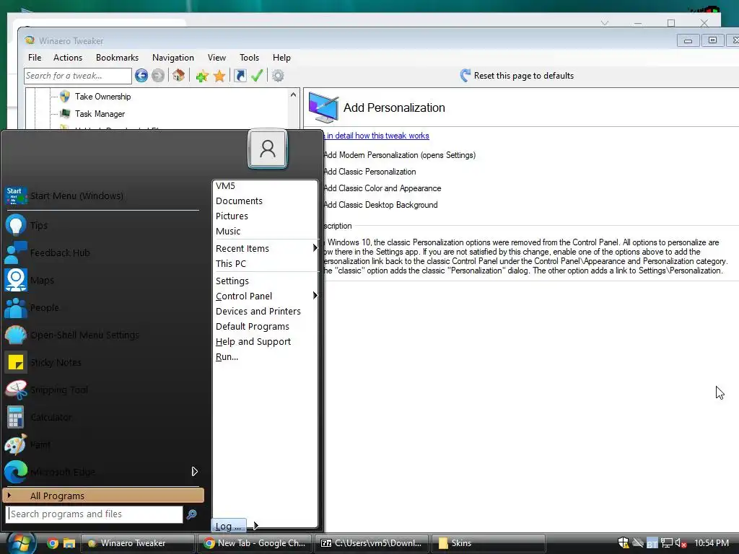This screenshot has height=554, width=739.
Task: Click the Log button in Start menu
Action: (x=229, y=526)
